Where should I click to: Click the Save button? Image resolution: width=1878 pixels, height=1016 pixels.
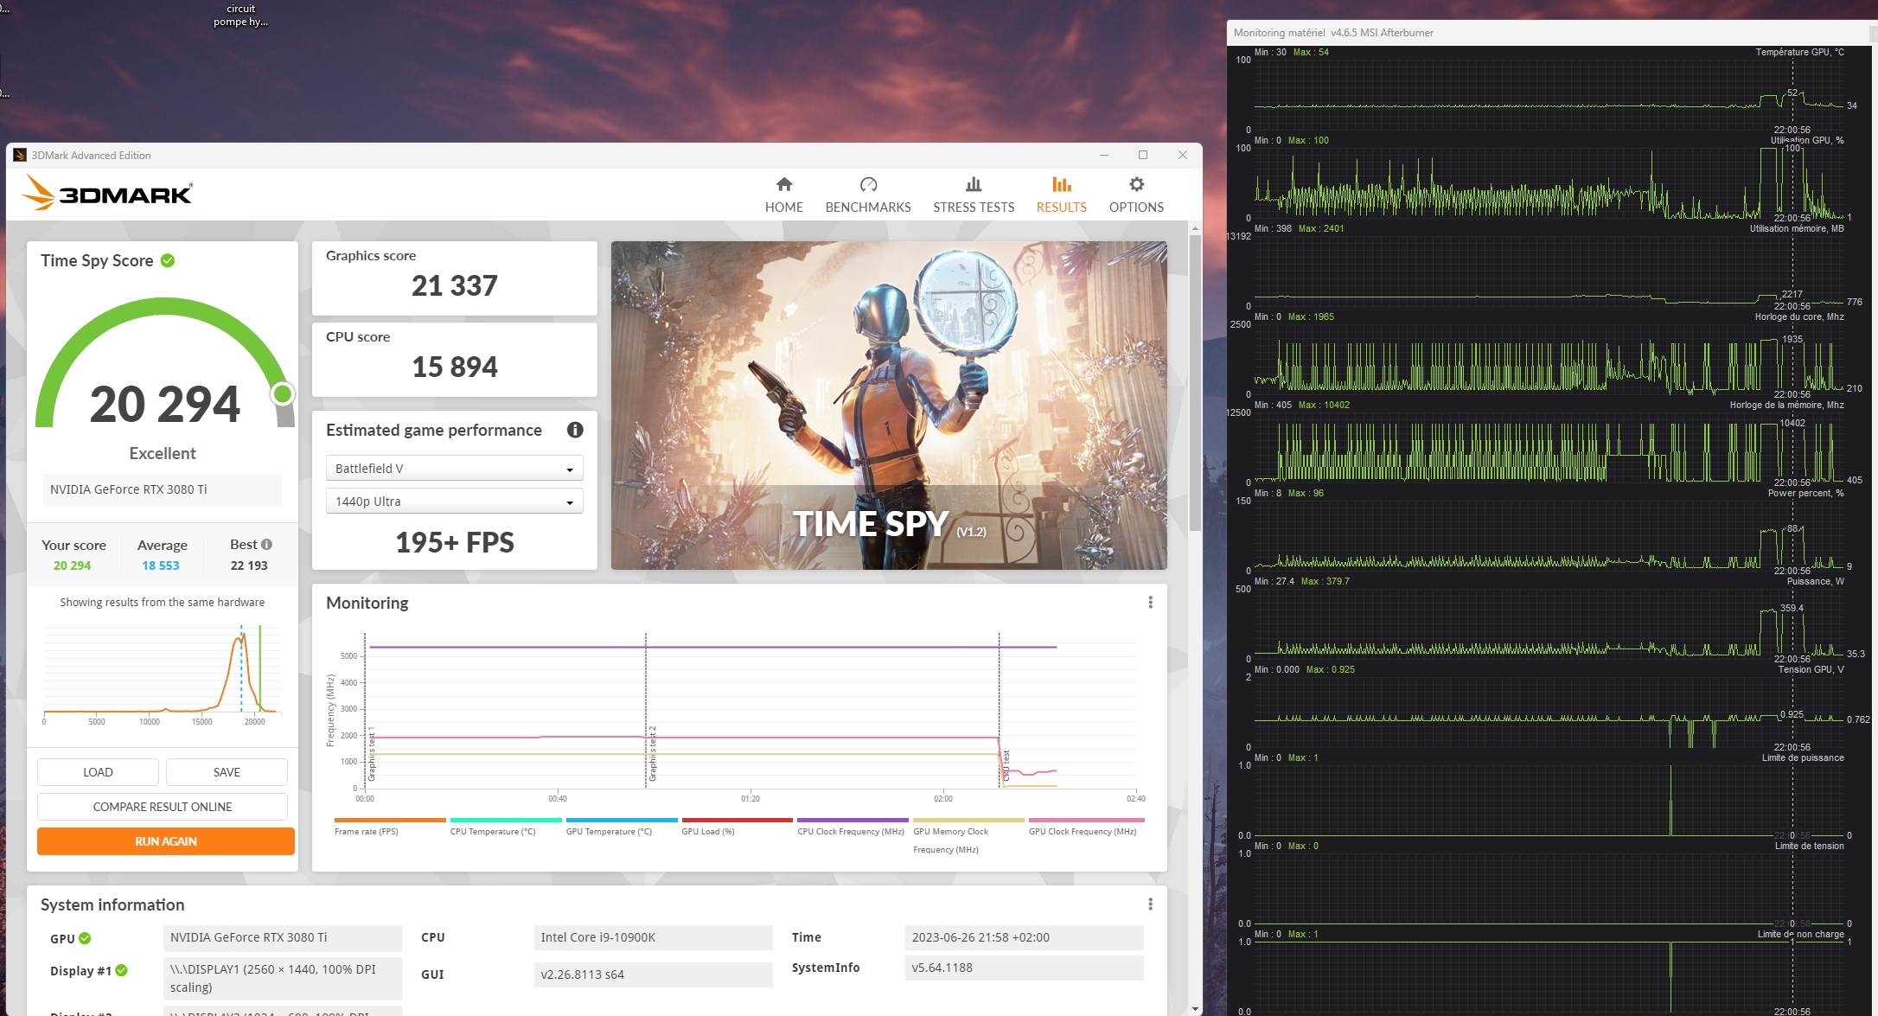(x=227, y=772)
